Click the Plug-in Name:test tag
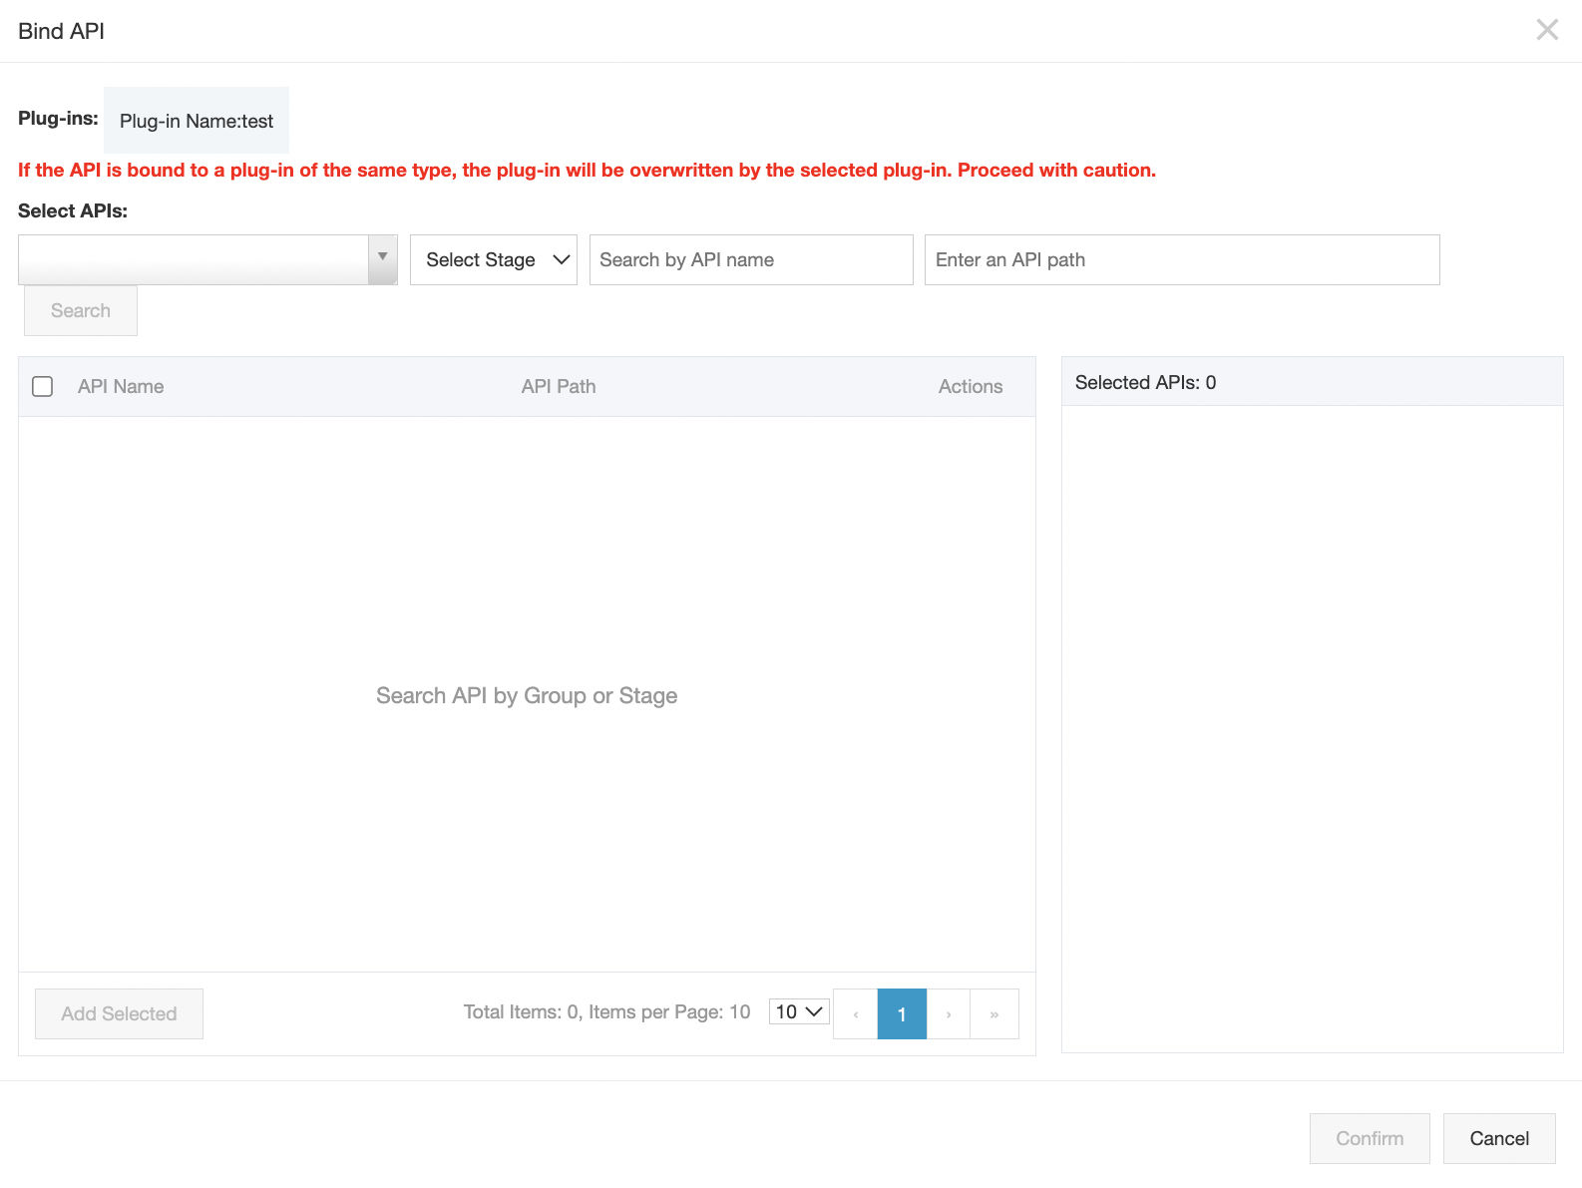 (x=197, y=121)
